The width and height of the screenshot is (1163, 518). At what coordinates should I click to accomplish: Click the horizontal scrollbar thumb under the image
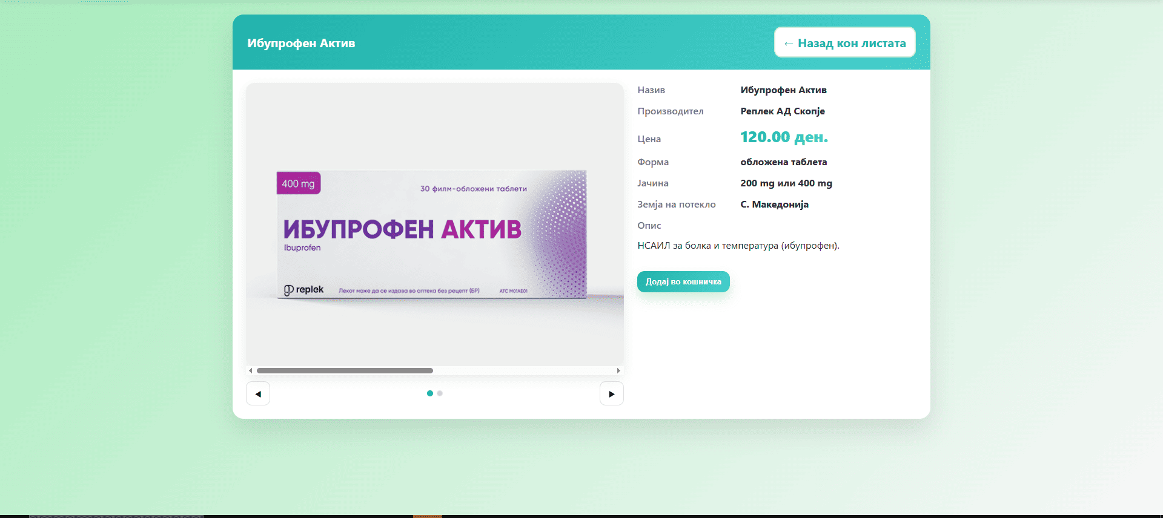click(x=345, y=370)
